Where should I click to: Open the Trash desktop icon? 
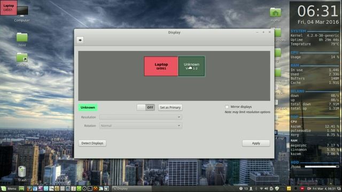[x=22, y=174]
